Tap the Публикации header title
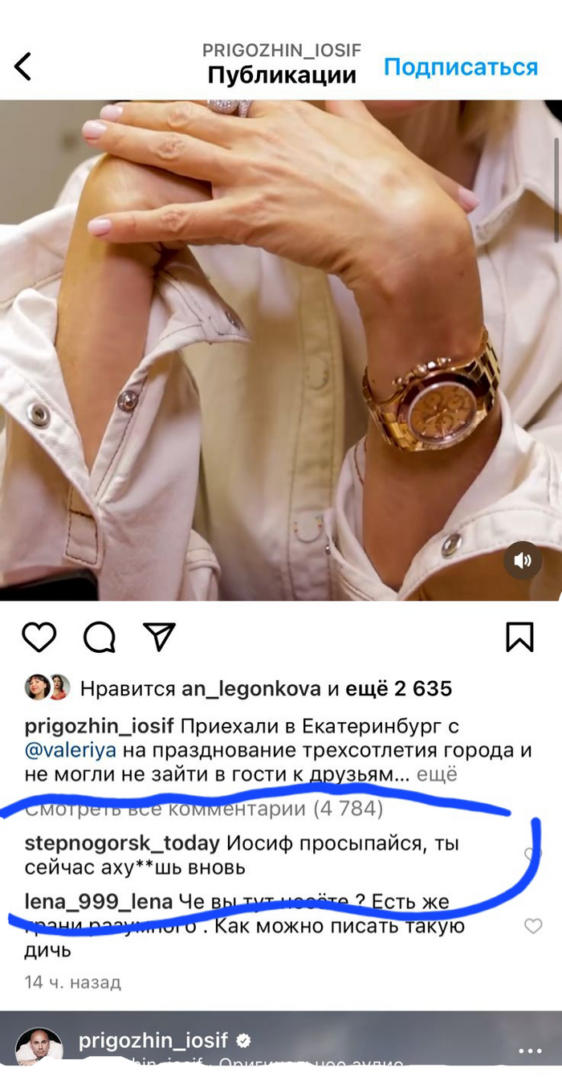 tap(282, 75)
